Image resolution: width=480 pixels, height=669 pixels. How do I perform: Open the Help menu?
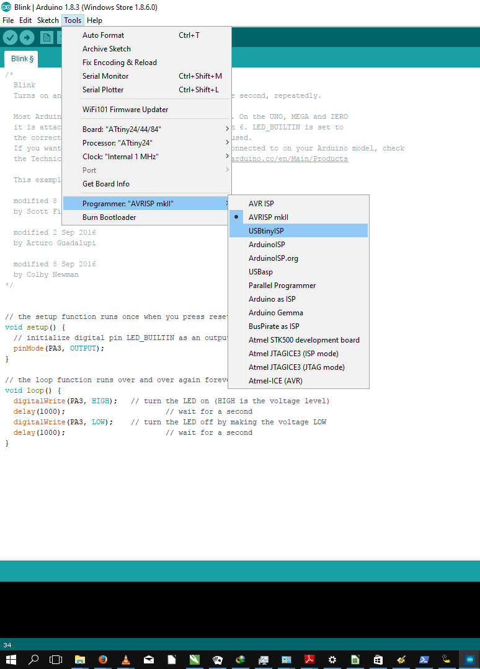point(94,20)
